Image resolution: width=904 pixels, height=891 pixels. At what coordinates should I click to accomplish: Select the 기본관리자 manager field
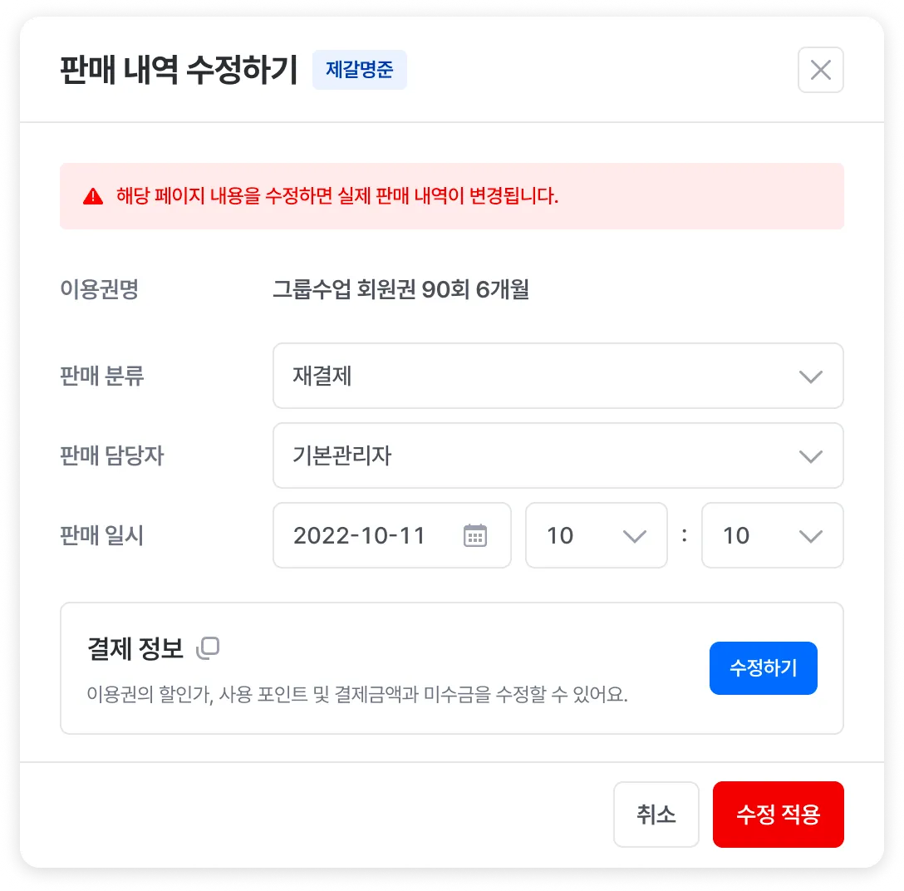[x=558, y=455]
